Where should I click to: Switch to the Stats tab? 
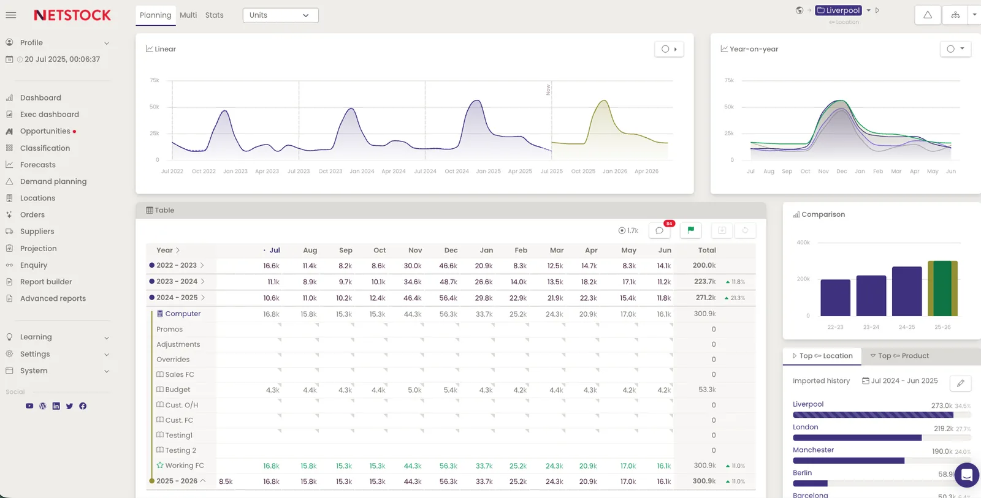[215, 15]
